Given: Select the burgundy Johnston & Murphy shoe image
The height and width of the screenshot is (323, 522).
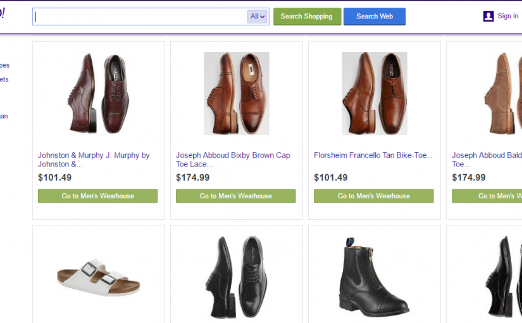Looking at the screenshot, I should tap(99, 93).
